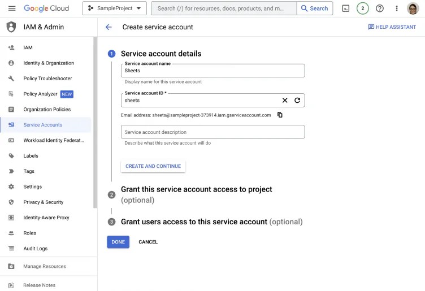
Task: Open the three-dot settings and utilities menu
Action: point(396,8)
